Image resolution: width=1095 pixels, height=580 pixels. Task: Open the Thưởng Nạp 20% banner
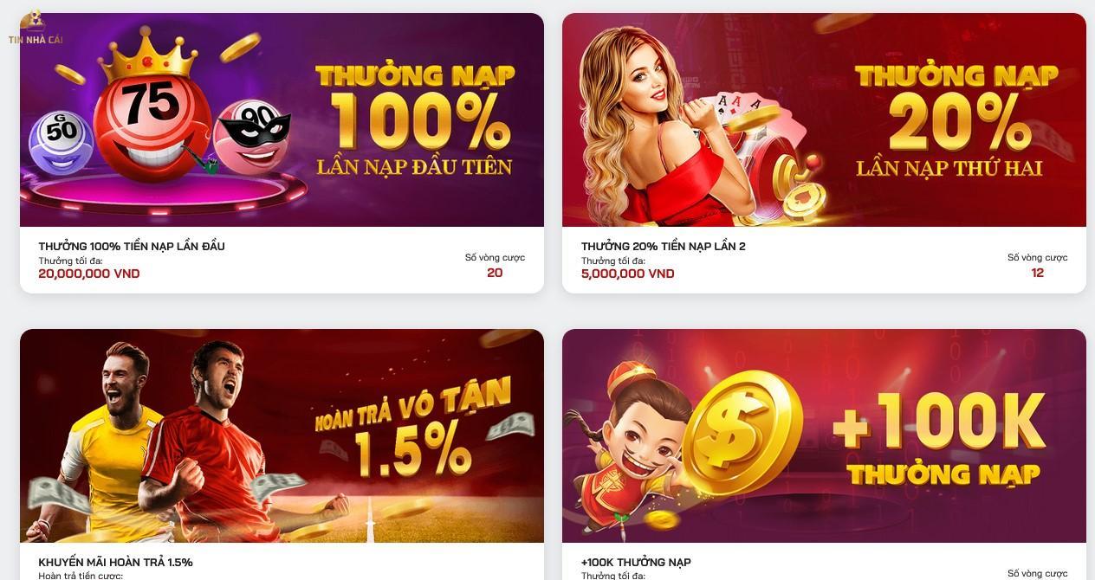(x=824, y=119)
